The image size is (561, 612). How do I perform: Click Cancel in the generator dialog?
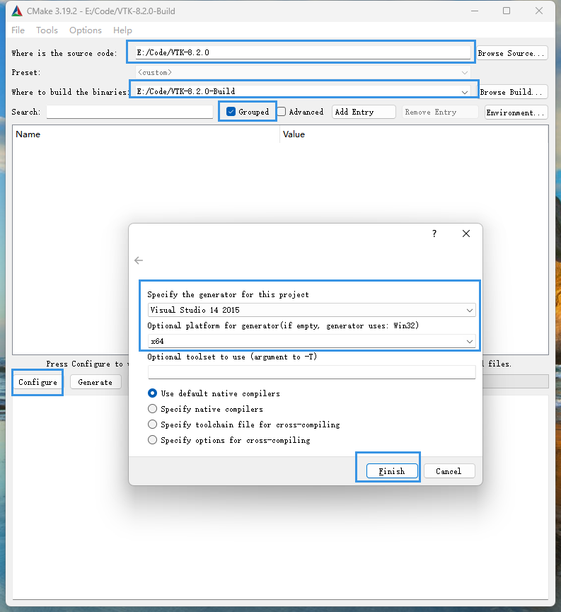449,471
